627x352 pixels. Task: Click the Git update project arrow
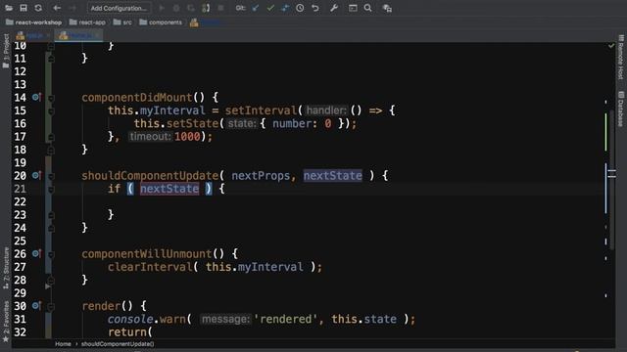[255, 8]
